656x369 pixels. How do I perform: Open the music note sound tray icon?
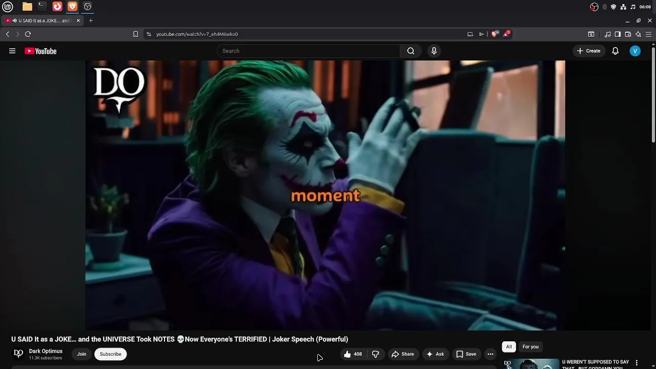pos(633,7)
